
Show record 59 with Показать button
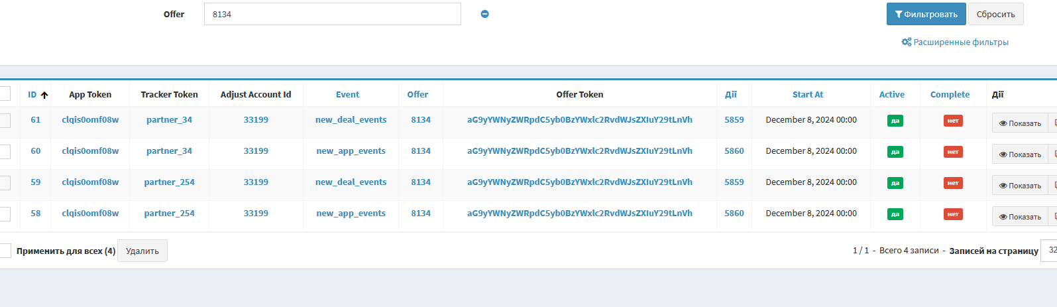pos(1020,186)
